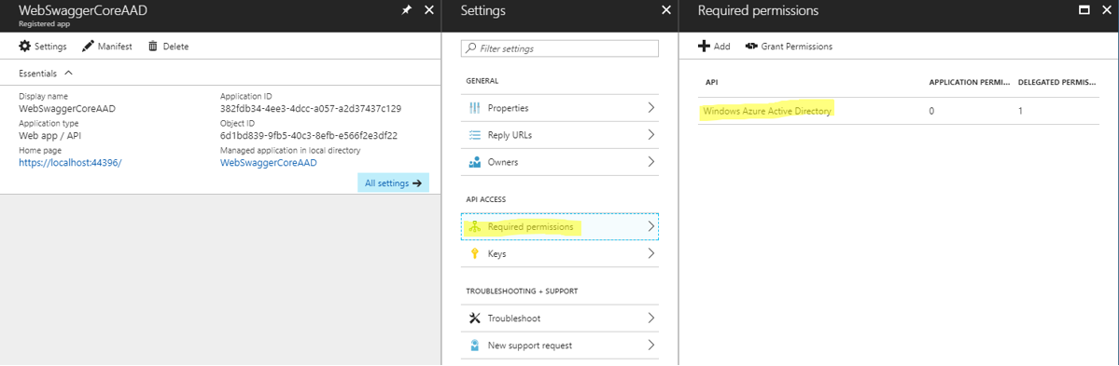Click the Display name value WebSwaggerCoreAAD
This screenshot has width=1119, height=366.
pyautogui.click(x=67, y=109)
